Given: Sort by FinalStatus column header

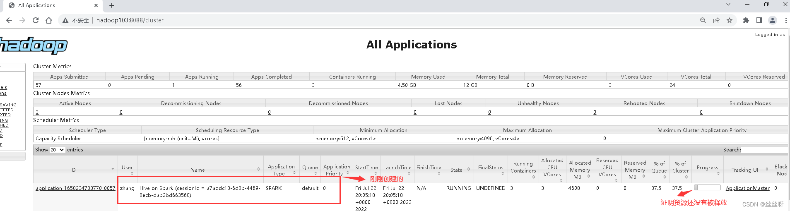Looking at the screenshot, I should [491, 170].
